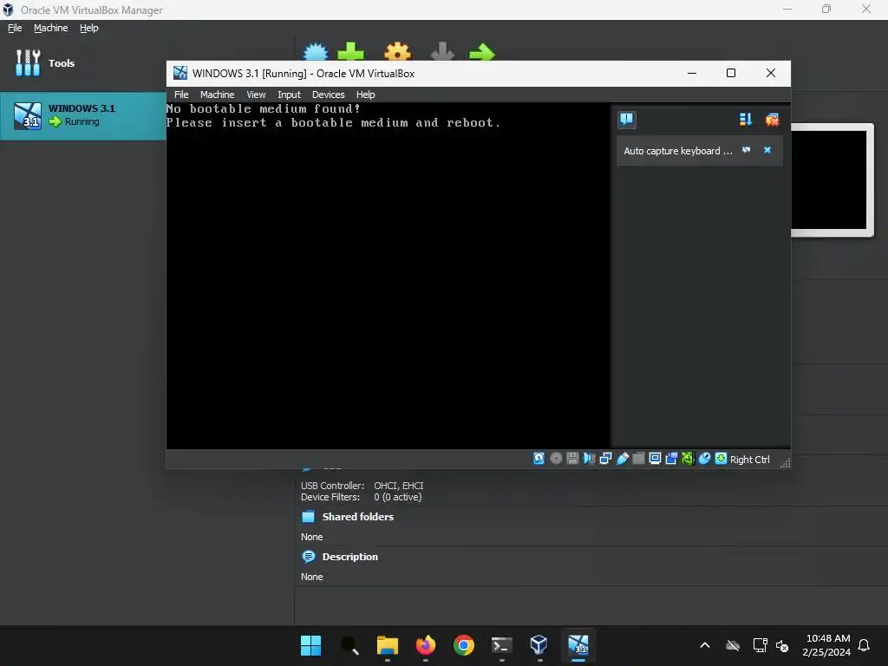Image resolution: width=888 pixels, height=666 pixels.
Task: Open the Description section heading
Action: point(349,557)
